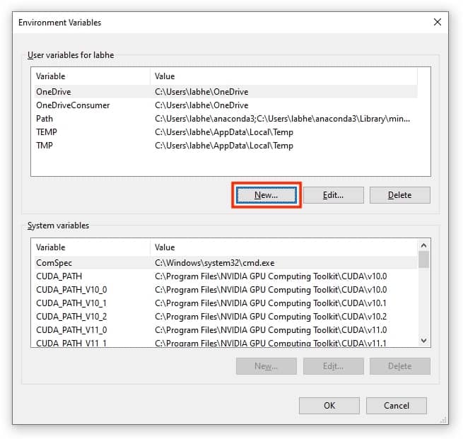Click Value column header in System variables

pos(283,247)
